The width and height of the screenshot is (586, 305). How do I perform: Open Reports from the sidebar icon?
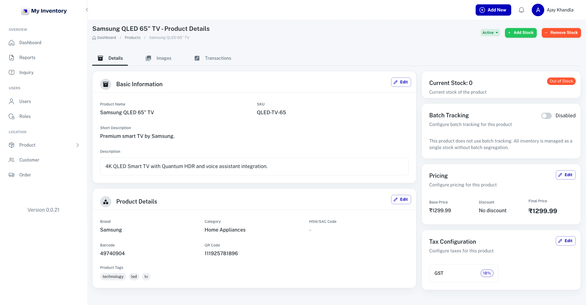pos(12,58)
